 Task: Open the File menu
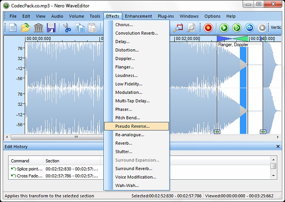click(x=13, y=16)
